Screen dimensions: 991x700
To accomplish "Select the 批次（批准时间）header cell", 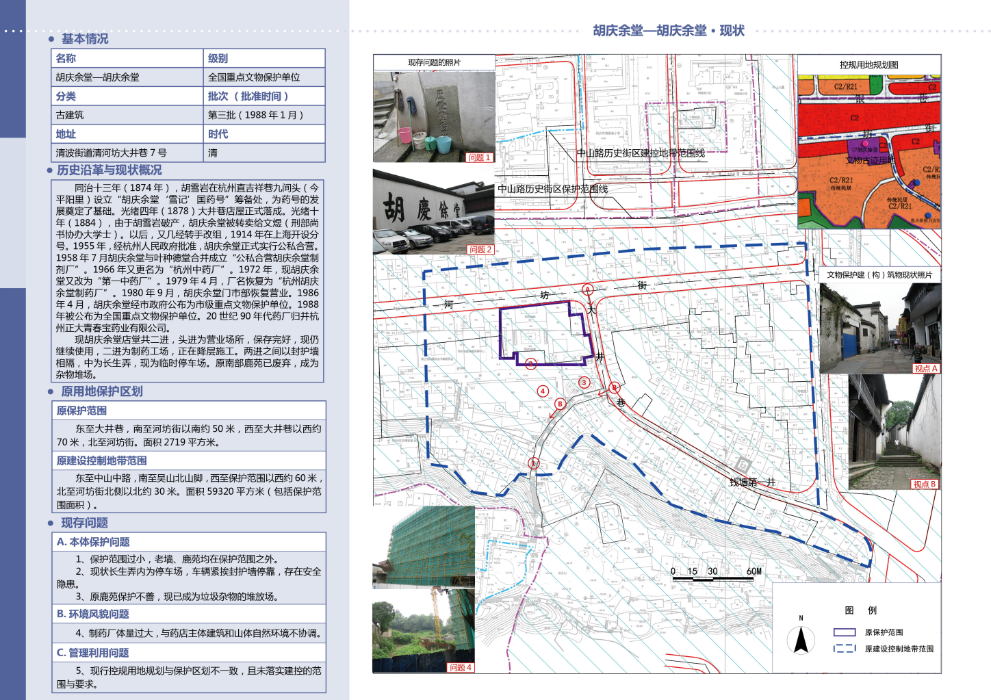I will 264,96.
